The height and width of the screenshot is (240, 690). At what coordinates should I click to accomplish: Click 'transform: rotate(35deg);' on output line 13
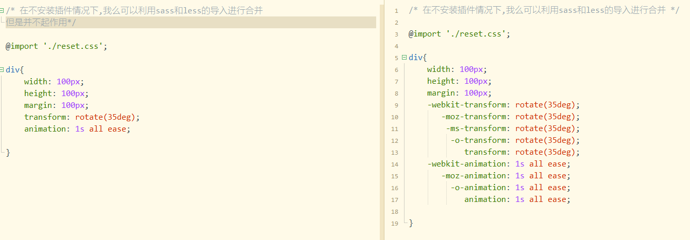[x=522, y=152]
